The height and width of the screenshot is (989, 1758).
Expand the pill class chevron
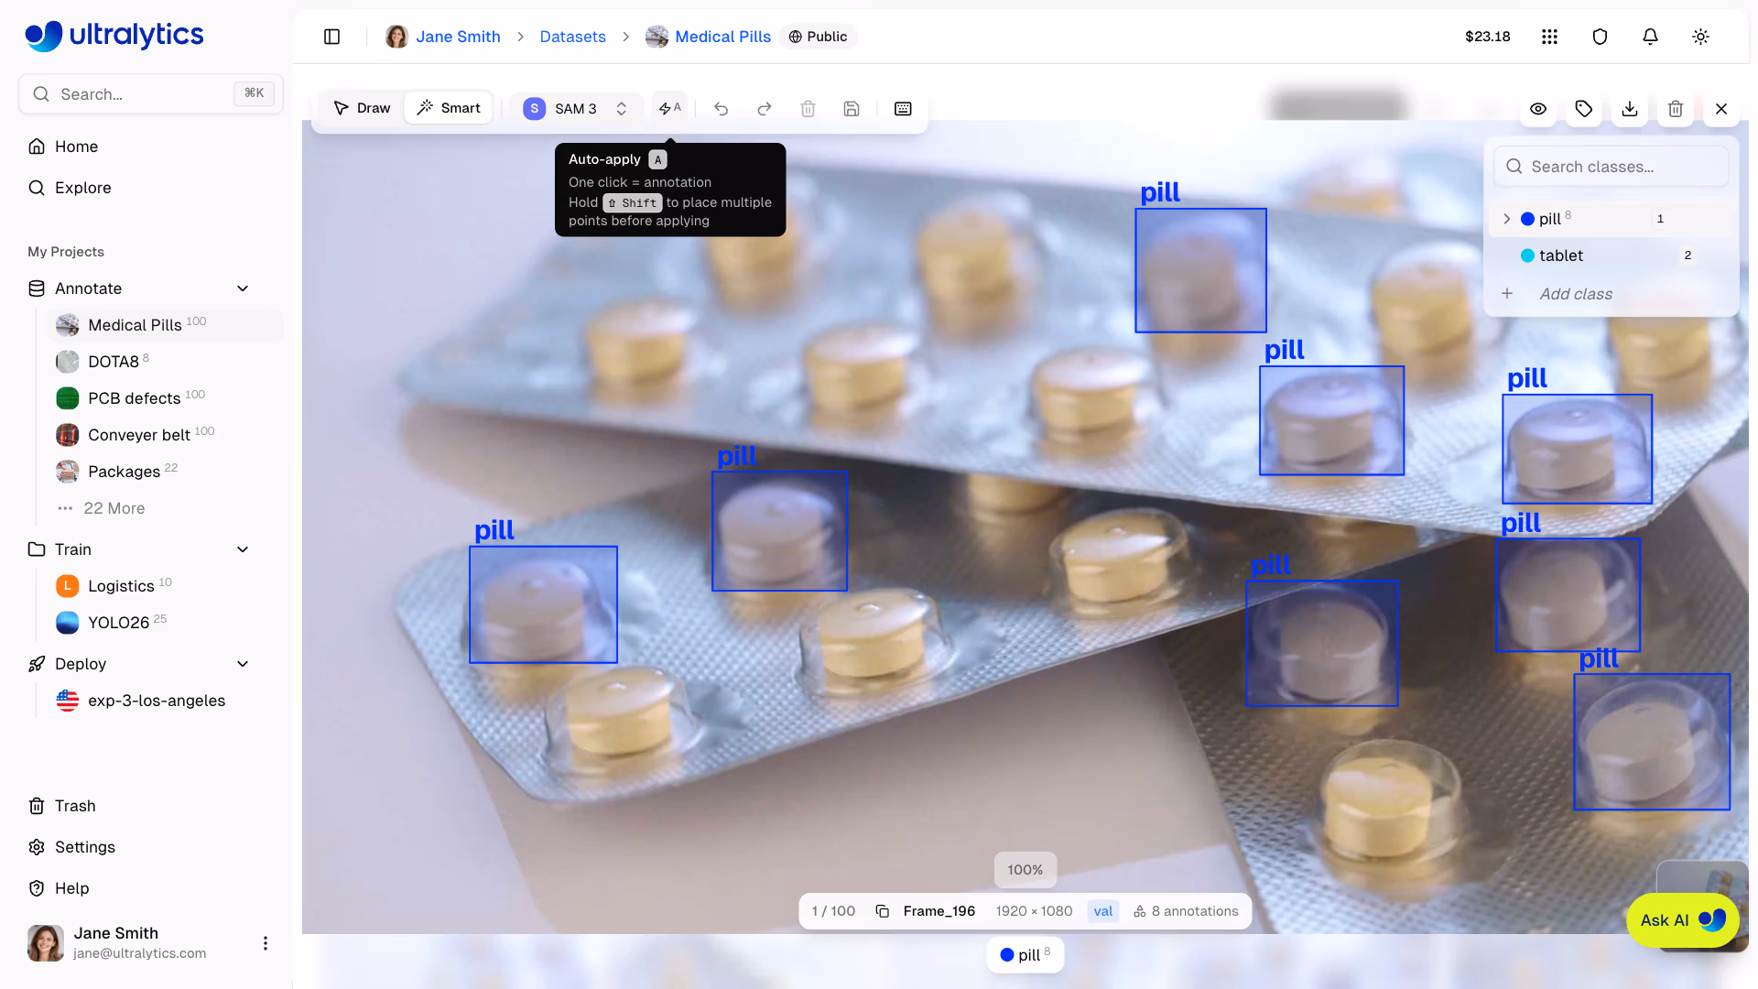(x=1506, y=219)
